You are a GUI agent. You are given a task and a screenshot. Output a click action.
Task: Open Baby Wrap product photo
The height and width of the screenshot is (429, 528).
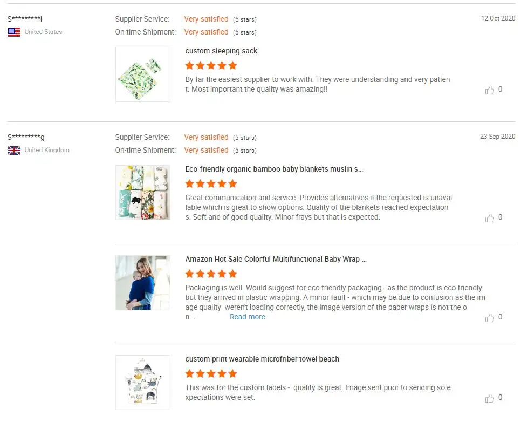[143, 283]
